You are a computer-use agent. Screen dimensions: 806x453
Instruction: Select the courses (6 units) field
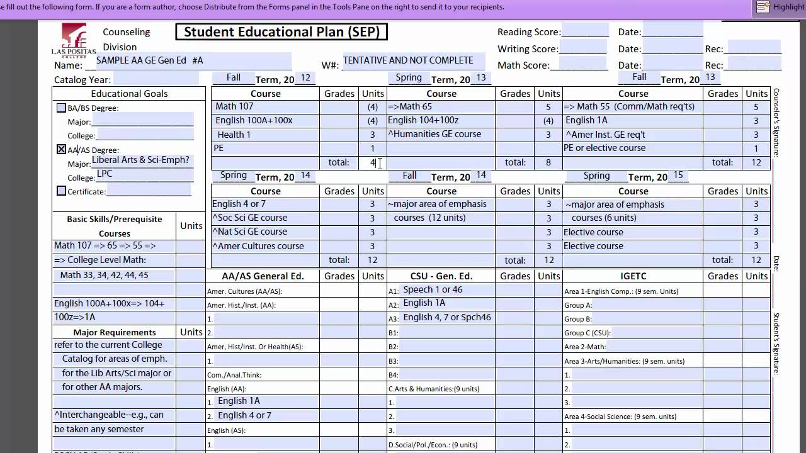633,218
